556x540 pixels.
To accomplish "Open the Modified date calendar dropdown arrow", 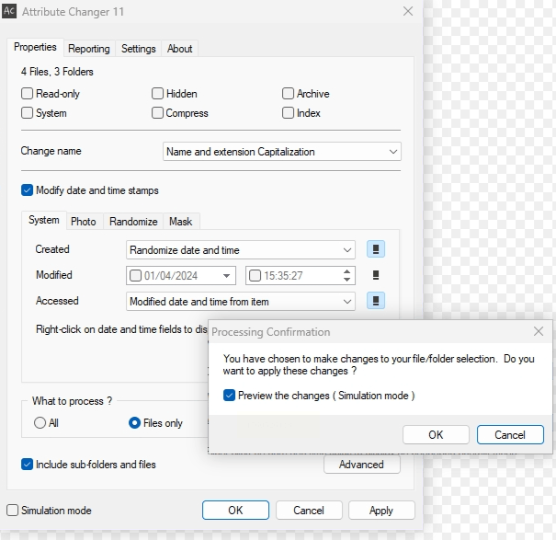I will [x=226, y=276].
